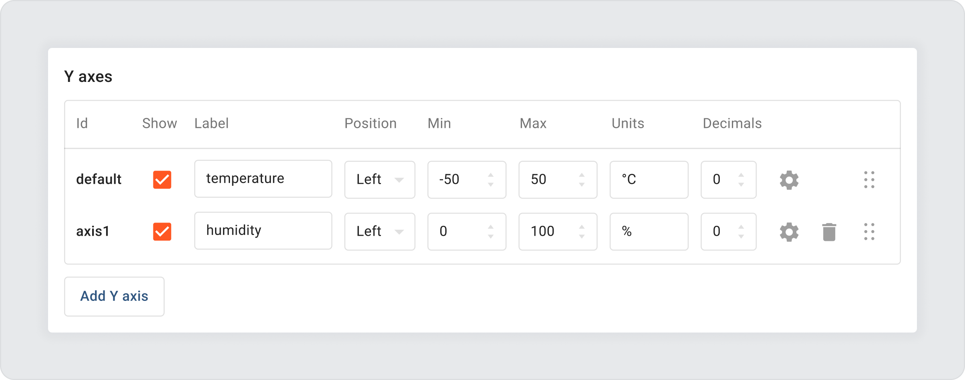The image size is (965, 380).
Task: Click the humidity label input
Action: click(x=262, y=231)
